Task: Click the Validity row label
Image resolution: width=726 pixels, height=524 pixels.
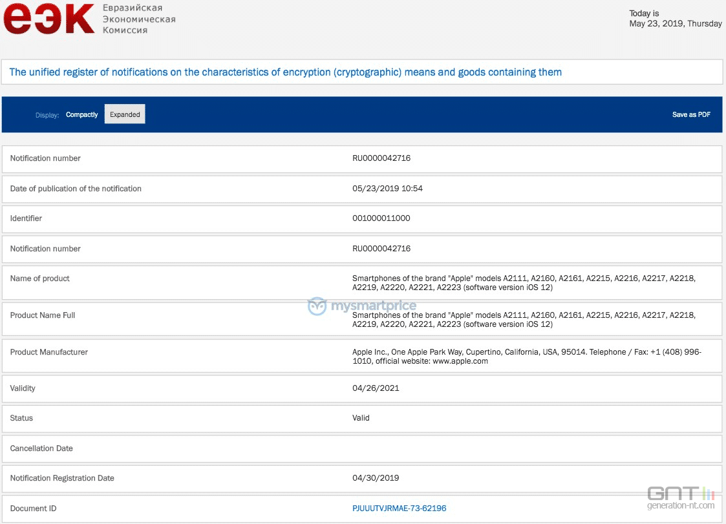Action: 23,388
